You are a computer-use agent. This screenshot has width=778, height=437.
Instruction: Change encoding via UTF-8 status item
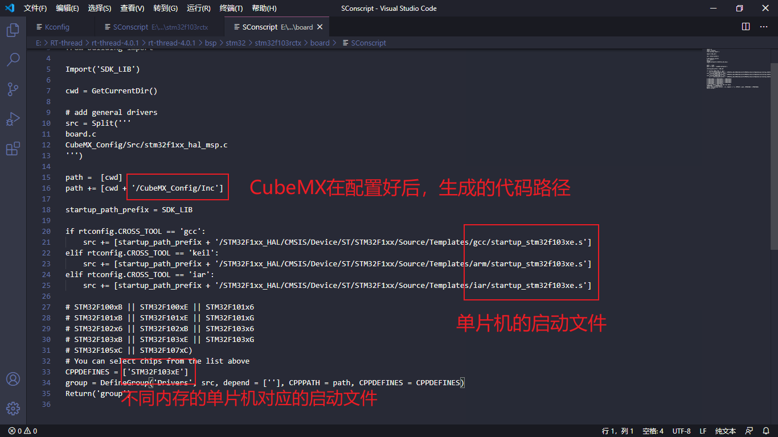pos(681,431)
